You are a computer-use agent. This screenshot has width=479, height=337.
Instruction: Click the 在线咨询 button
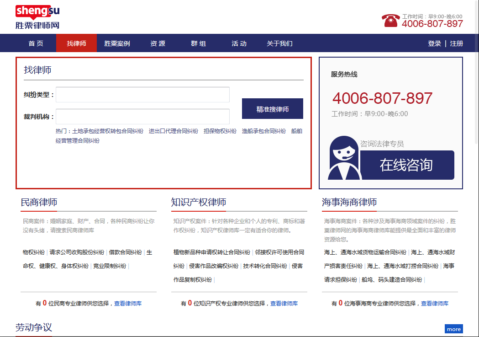407,165
